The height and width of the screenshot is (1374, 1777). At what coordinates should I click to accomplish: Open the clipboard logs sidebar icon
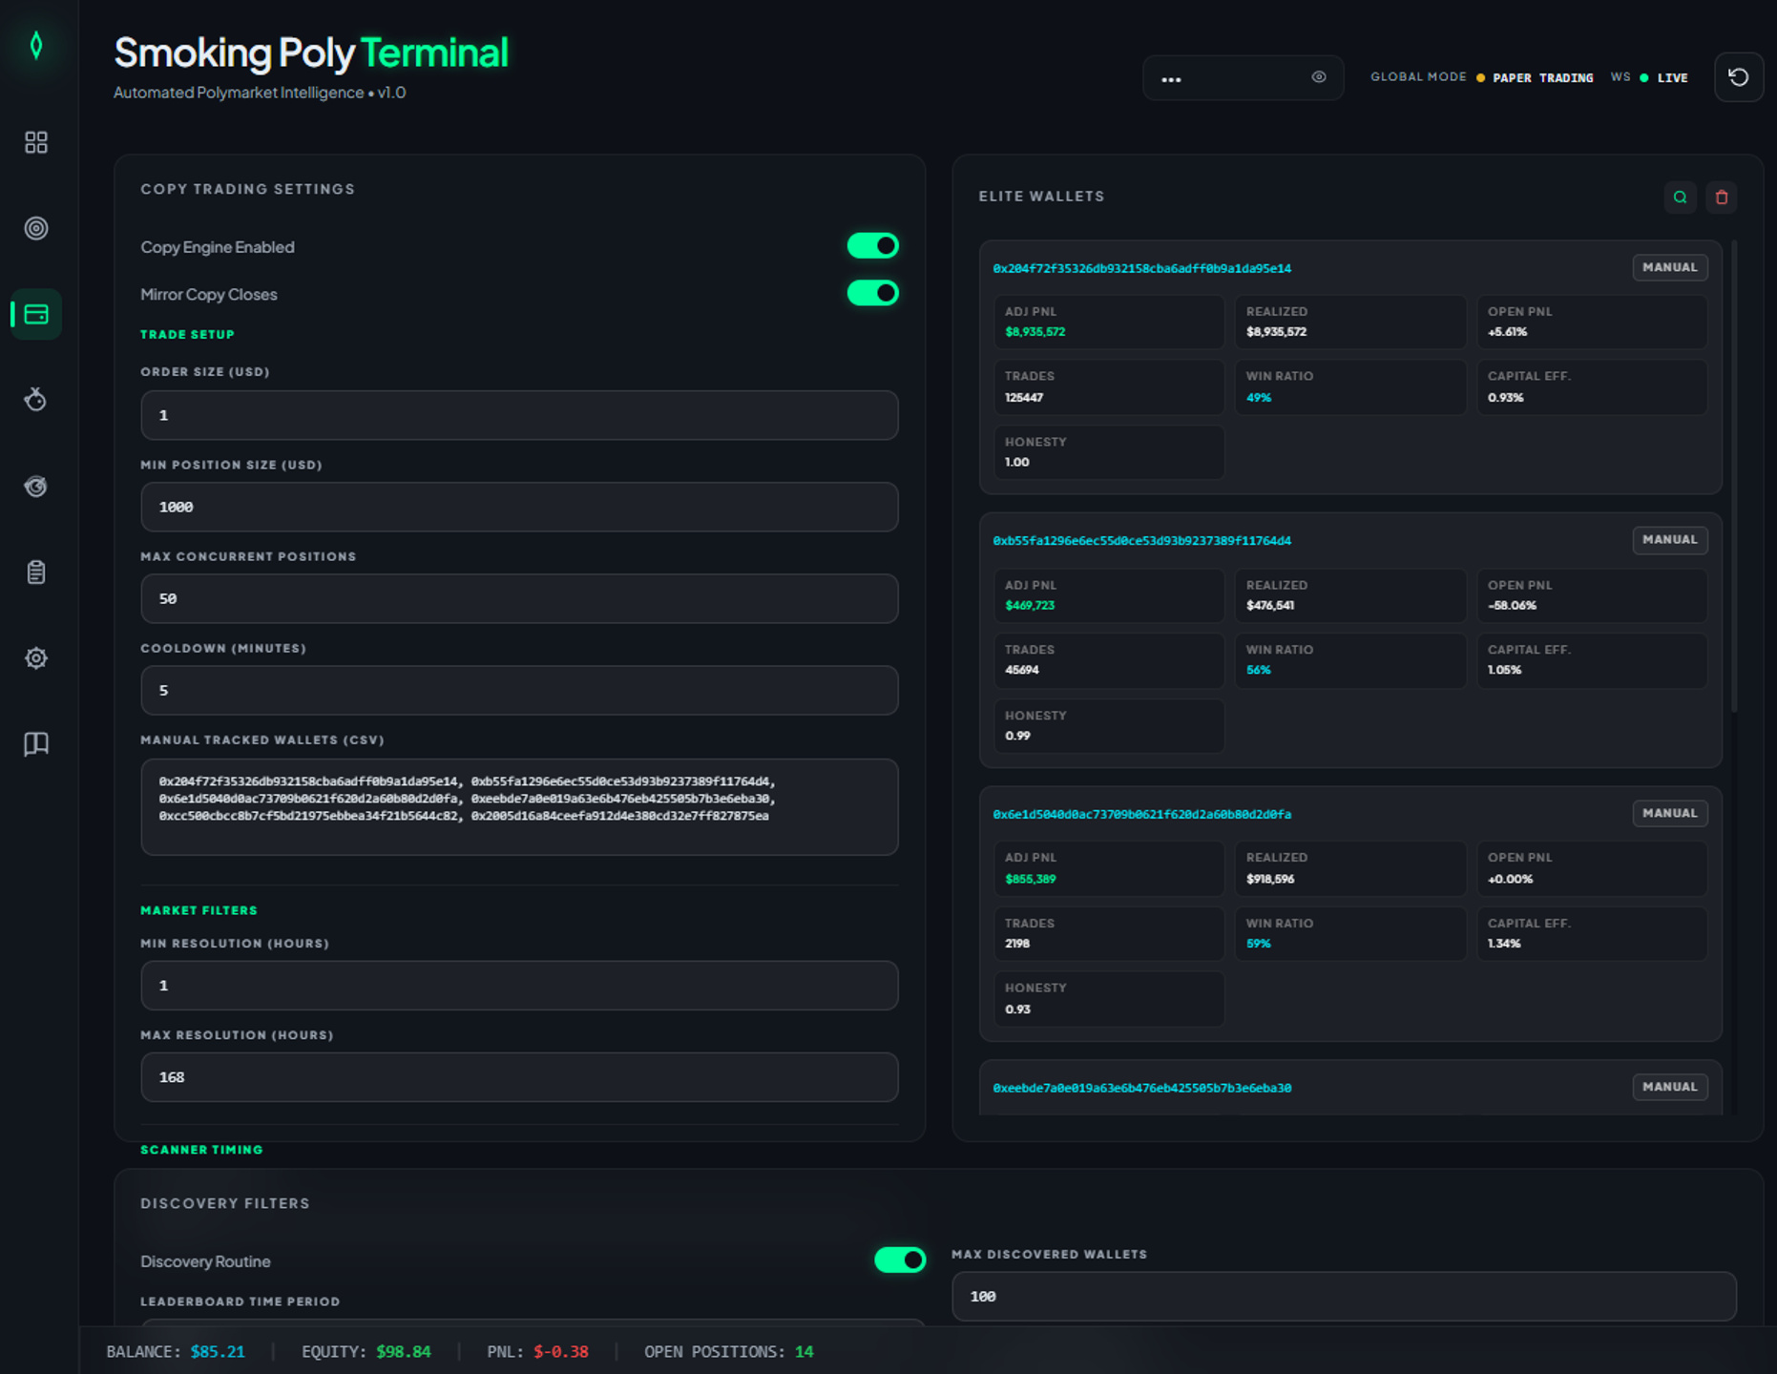[36, 572]
